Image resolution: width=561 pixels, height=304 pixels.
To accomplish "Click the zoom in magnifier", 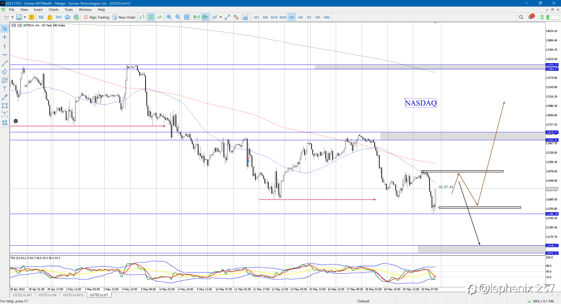I will tap(169, 17).
